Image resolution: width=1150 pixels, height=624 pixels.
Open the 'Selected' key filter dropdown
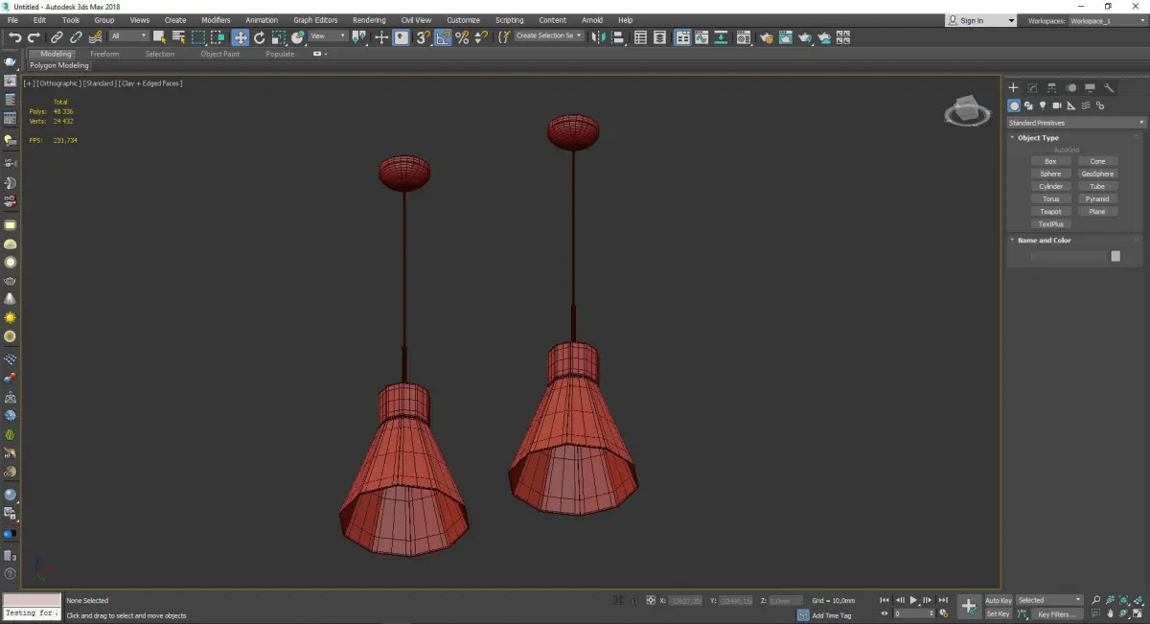tap(1049, 601)
